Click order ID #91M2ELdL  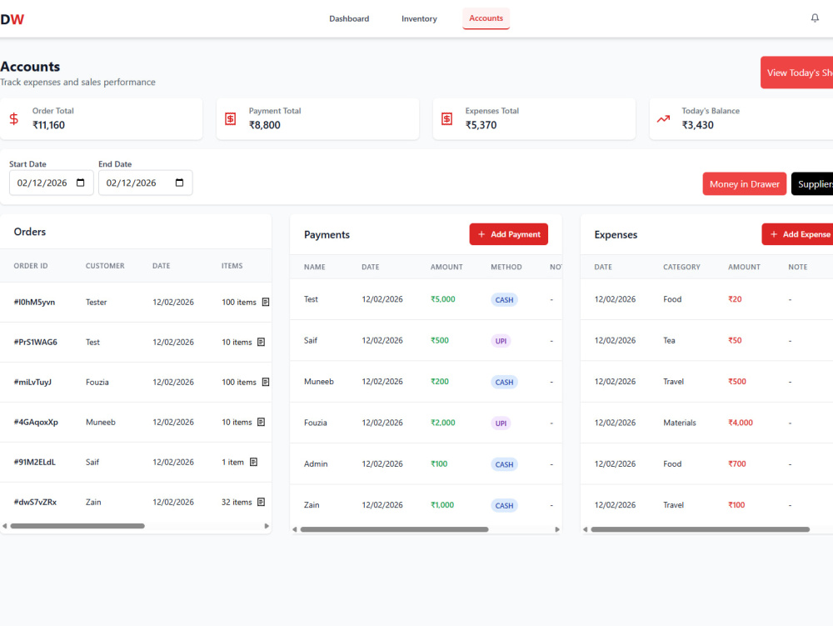point(34,462)
